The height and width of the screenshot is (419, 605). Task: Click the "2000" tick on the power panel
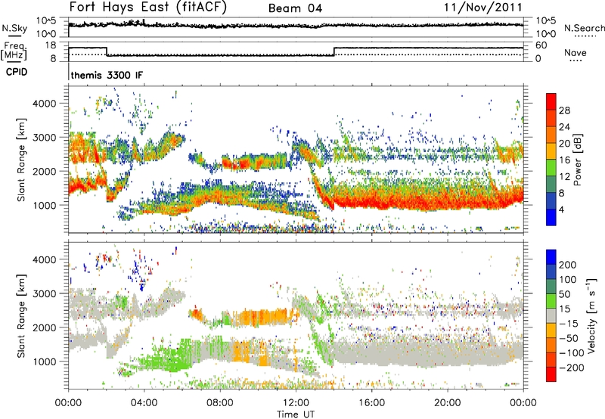coord(44,172)
